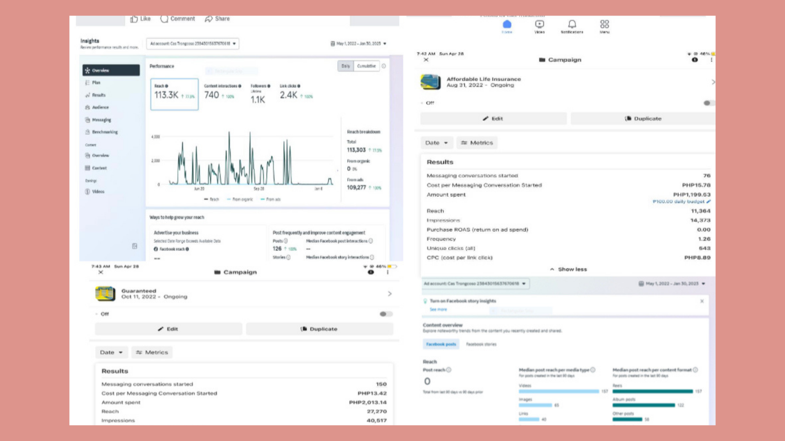This screenshot has width=785, height=441.
Task: Select the Followers 1.1K metric
Action: [260, 94]
